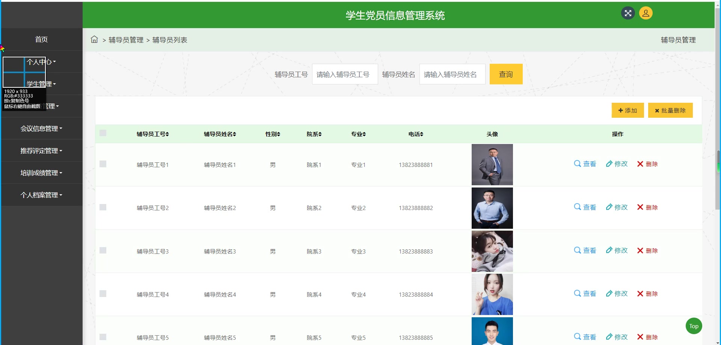Check the box for 辅导员工号5
Viewport: 721px width, 345px height.
click(x=103, y=337)
